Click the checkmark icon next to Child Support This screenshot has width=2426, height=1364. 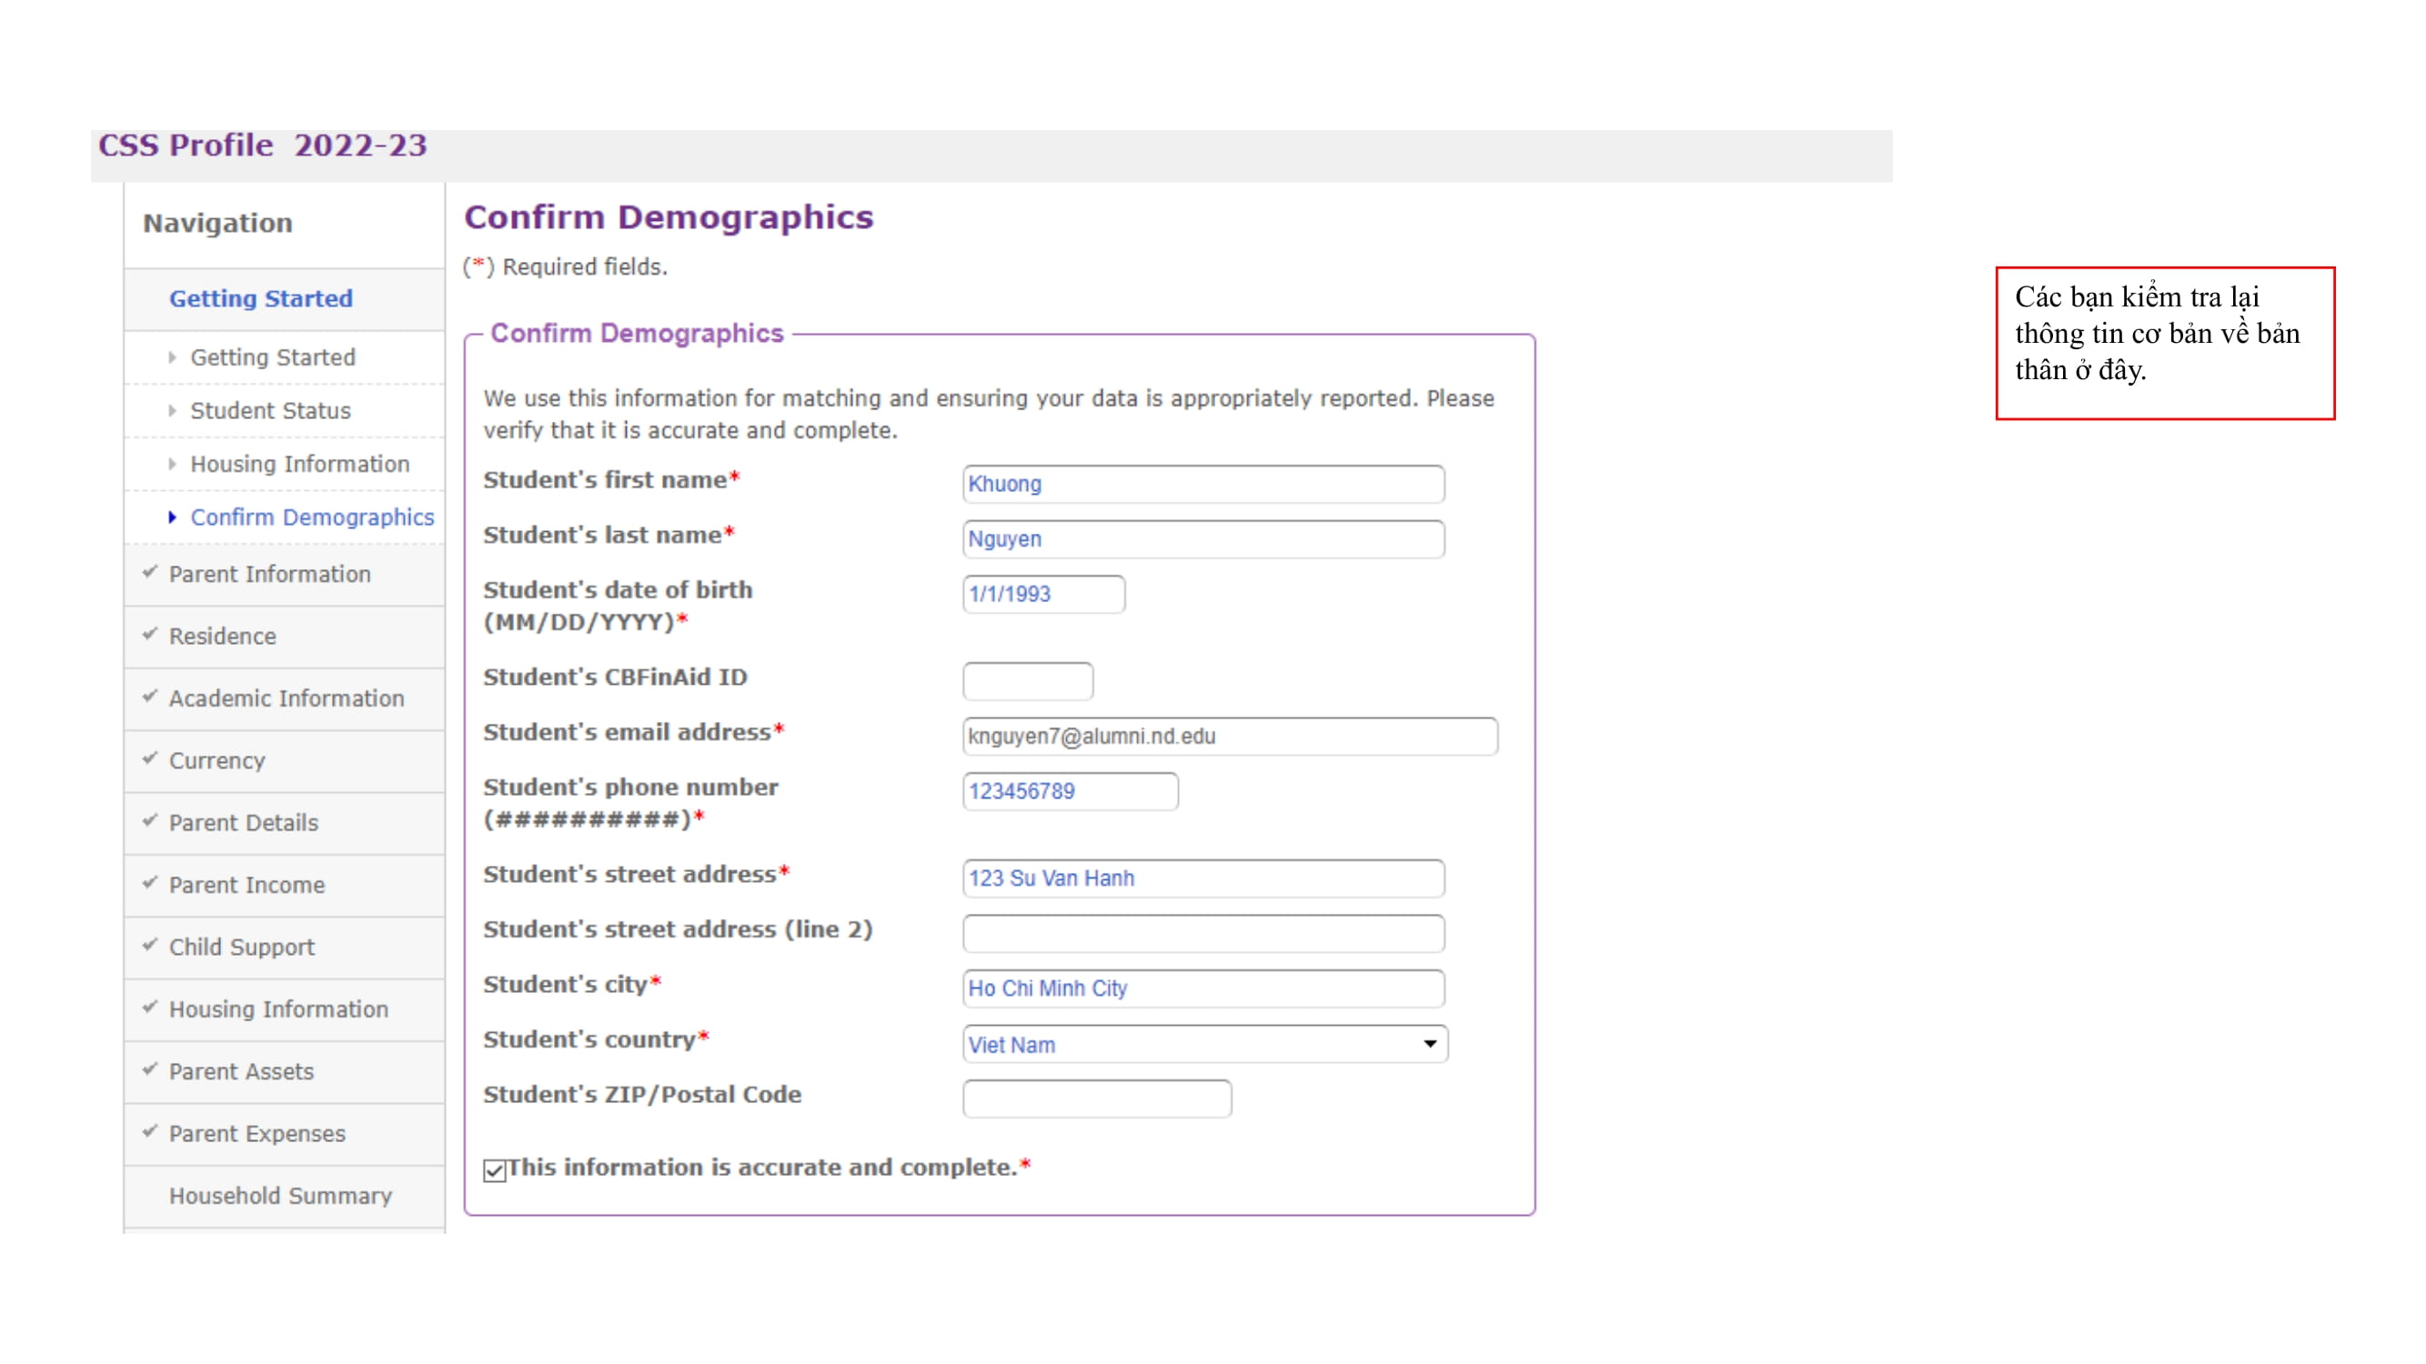151,947
